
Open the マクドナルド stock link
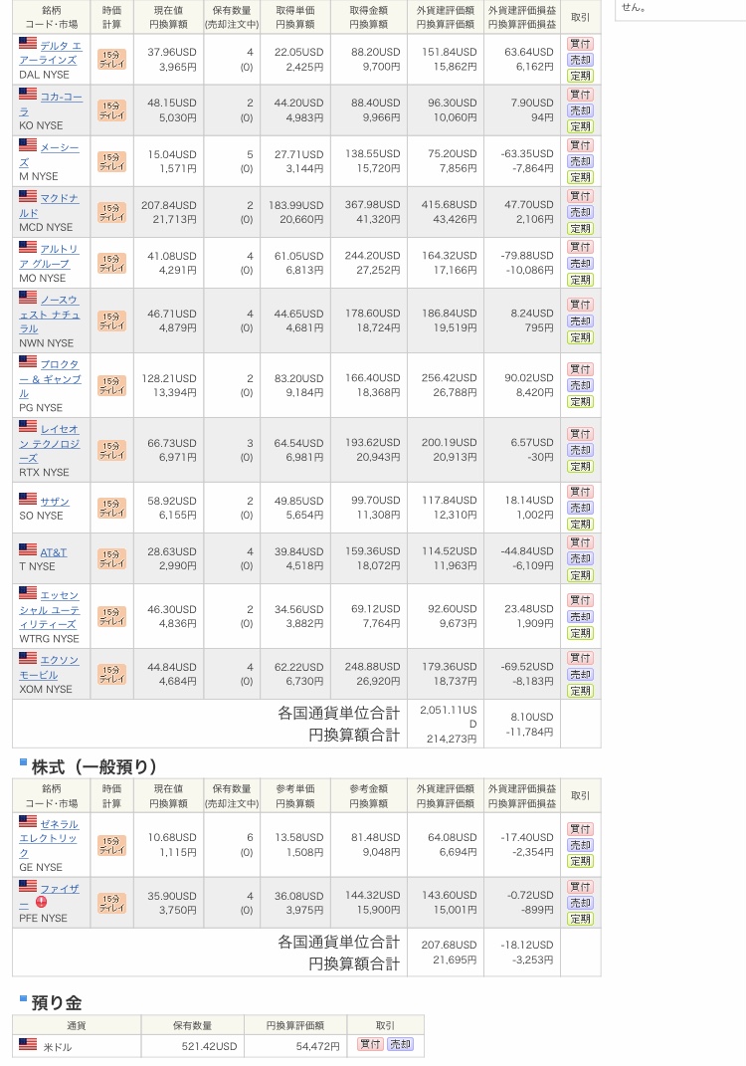[x=49, y=205]
